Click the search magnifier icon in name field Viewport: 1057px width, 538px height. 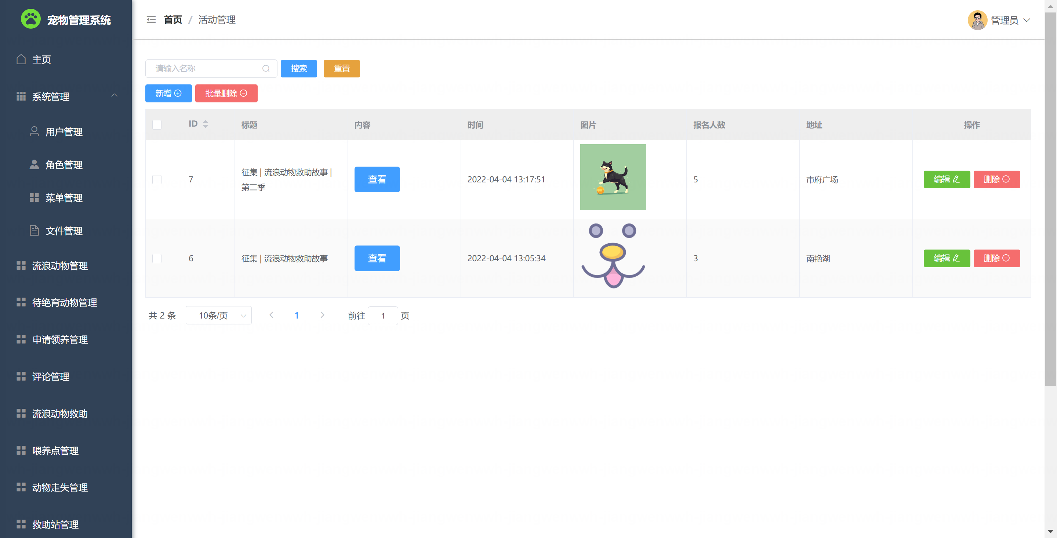(x=266, y=69)
